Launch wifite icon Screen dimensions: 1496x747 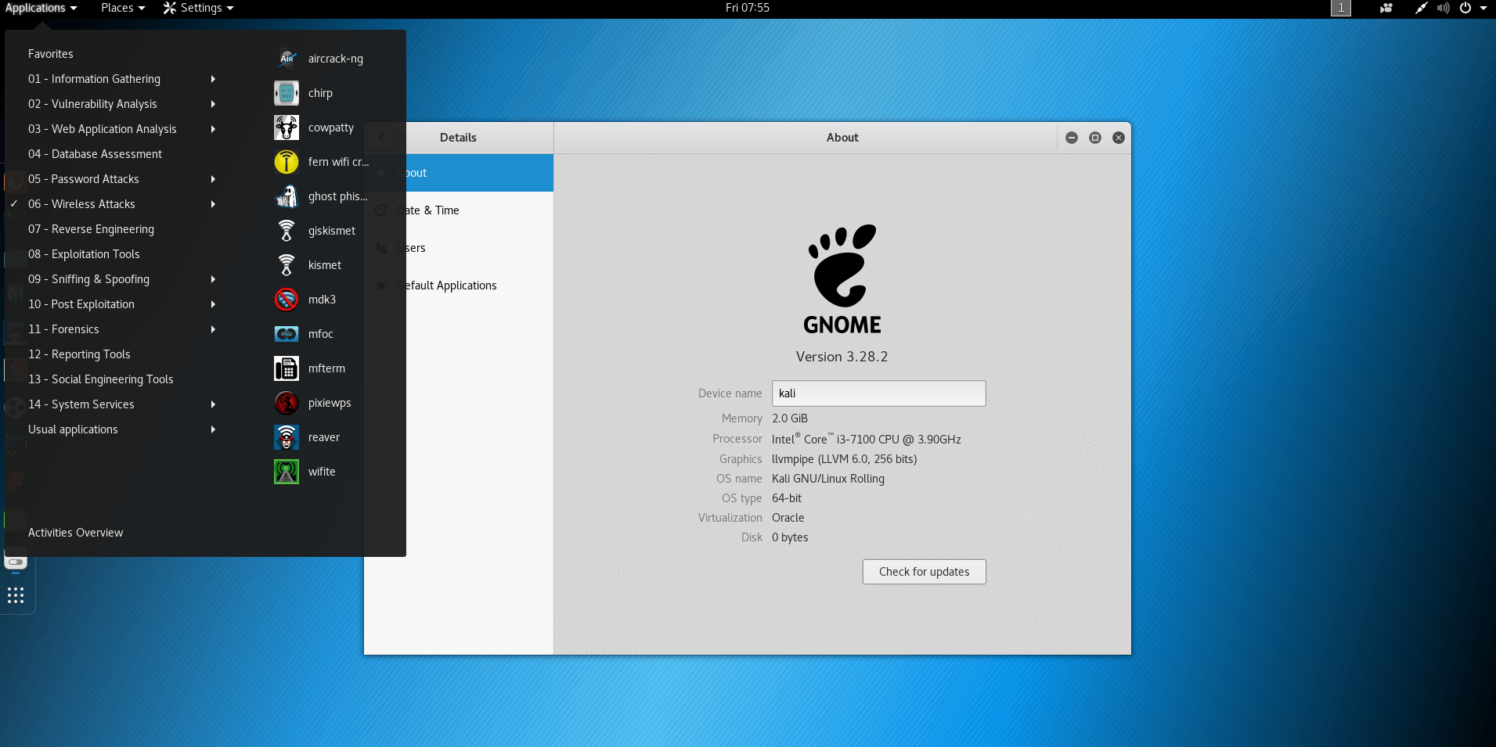click(x=287, y=472)
